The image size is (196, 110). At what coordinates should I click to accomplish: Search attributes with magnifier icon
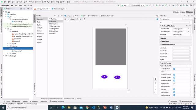tap(185, 16)
